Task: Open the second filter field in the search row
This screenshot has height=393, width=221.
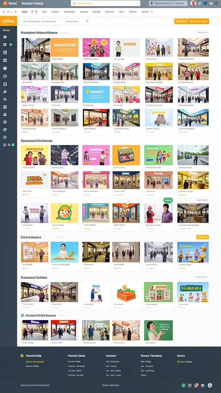Action: point(74,21)
